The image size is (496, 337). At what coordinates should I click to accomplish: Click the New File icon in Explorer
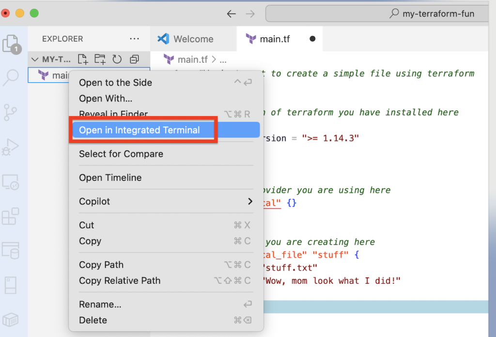click(83, 59)
